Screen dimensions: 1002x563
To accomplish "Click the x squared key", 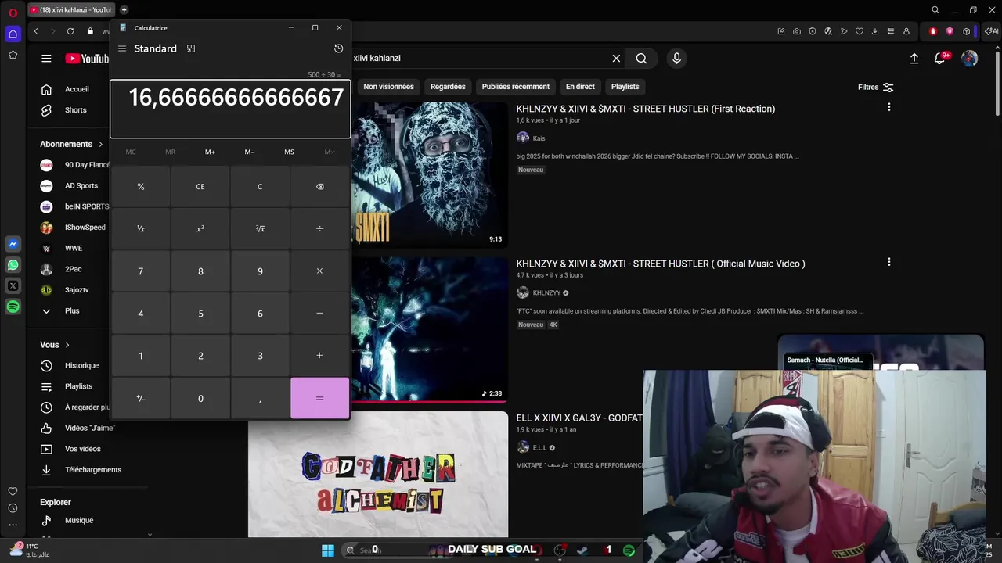I will point(200,229).
